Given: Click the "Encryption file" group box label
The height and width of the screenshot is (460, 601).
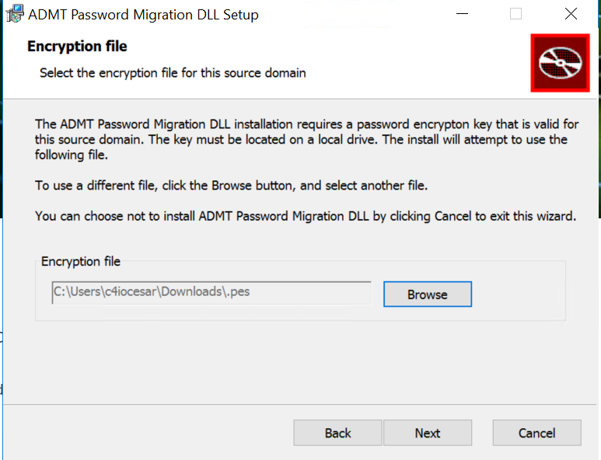Looking at the screenshot, I should pyautogui.click(x=81, y=262).
